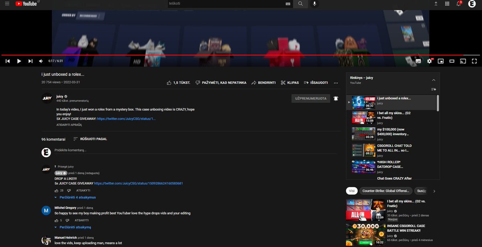Toggle theater mode view
This screenshot has height=247, width=482.
click(452, 61)
